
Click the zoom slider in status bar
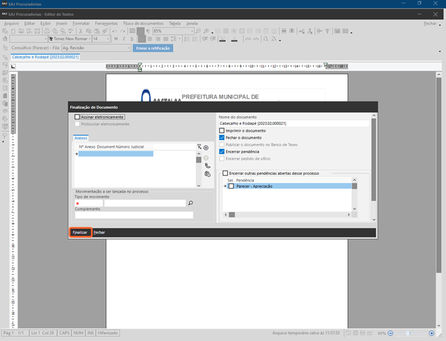point(408,333)
